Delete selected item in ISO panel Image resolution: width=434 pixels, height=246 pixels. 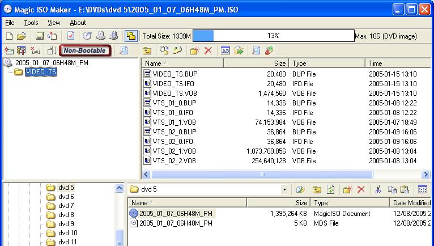208,50
